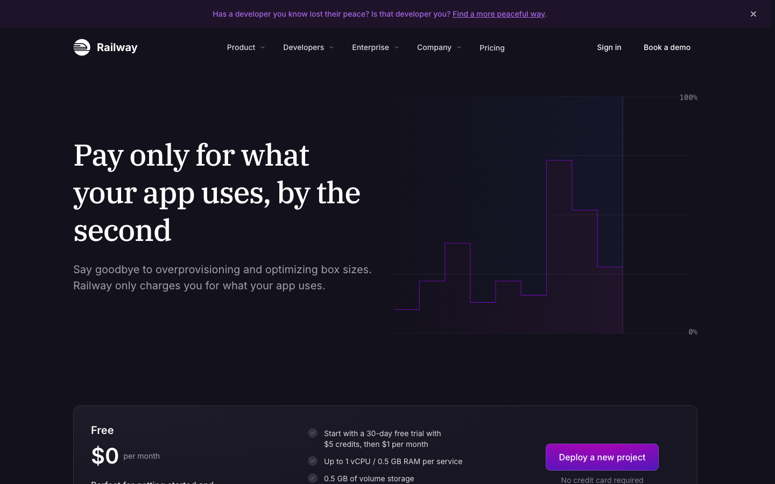Go to the Pricing page
775x484 pixels.
(x=492, y=48)
